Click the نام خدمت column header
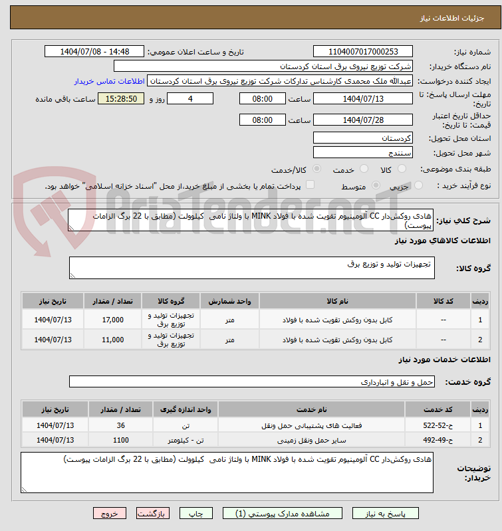The height and width of the screenshot is (531, 502). pyautogui.click(x=312, y=409)
